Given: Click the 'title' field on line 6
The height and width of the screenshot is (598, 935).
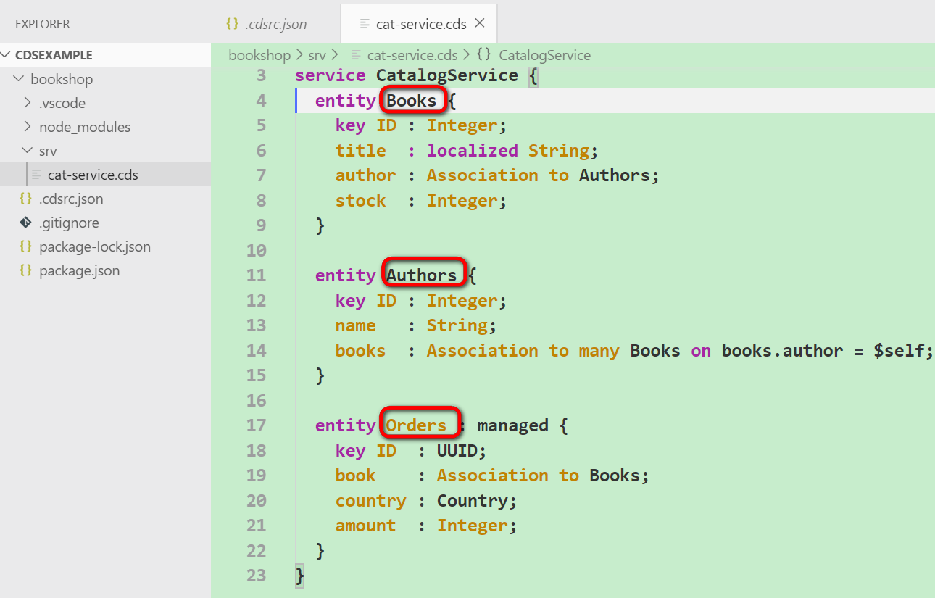Looking at the screenshot, I should tap(361, 151).
